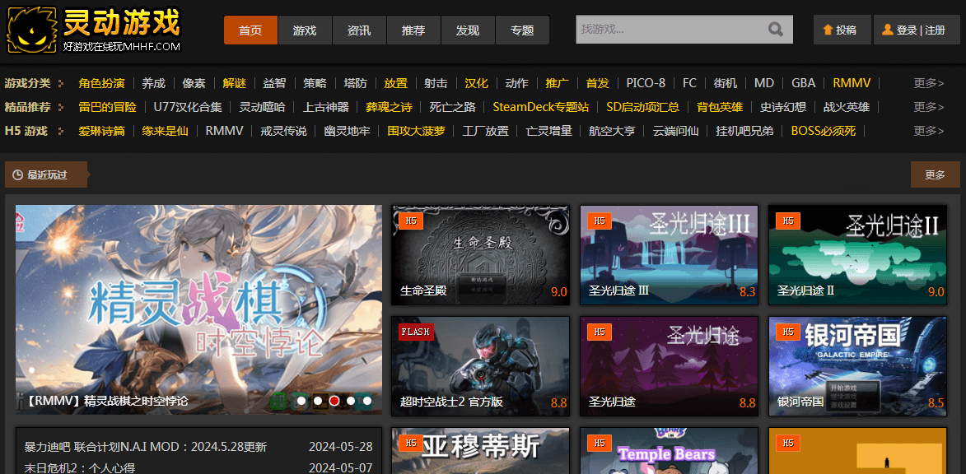Click the magnifier search icon
966x474 pixels.
775,30
